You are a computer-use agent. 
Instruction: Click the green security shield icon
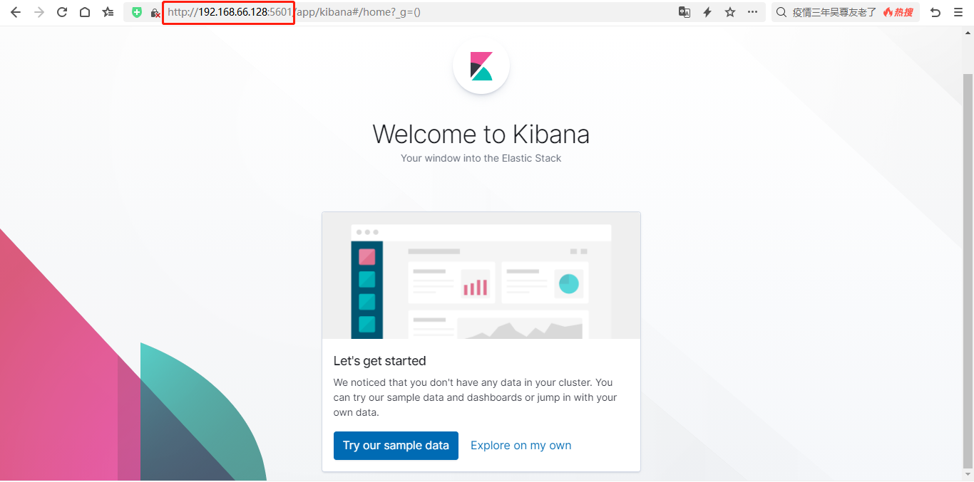coord(137,12)
